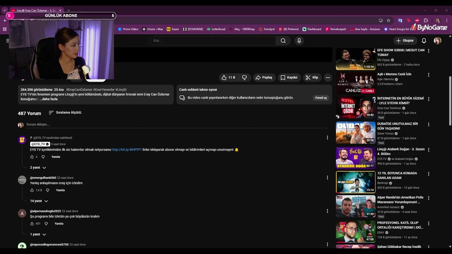Expand the 14 yanıt replies

(39, 201)
